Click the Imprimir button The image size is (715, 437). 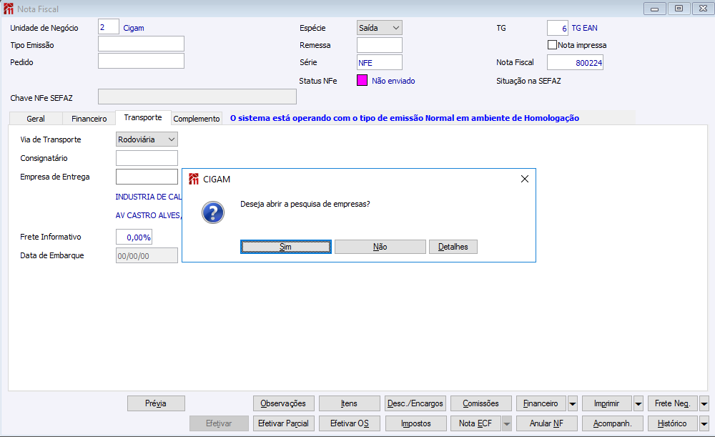click(607, 403)
